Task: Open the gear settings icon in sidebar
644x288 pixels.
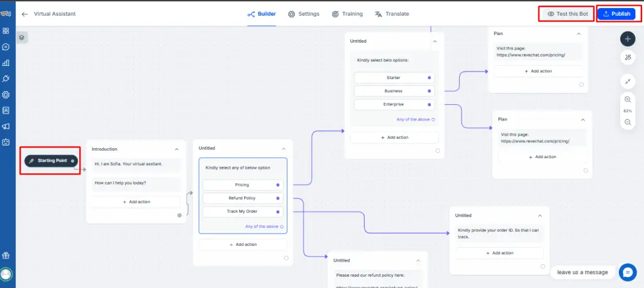Action: (x=6, y=95)
